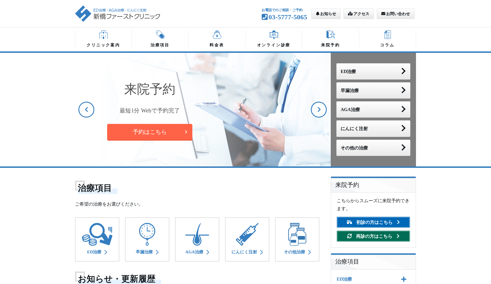Expand ED治療 in the 治療項目 sidebar
The width and height of the screenshot is (491, 284).
tap(403, 279)
